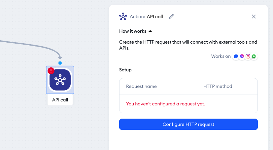Click the blue connector dot above the node

(60, 63)
